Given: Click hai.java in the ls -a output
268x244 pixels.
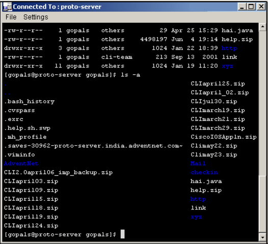Looking at the screenshot, I should tap(206, 181).
